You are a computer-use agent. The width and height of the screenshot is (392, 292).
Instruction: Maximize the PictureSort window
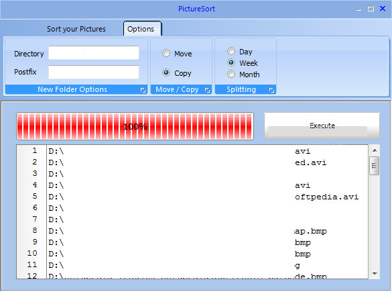coord(371,9)
